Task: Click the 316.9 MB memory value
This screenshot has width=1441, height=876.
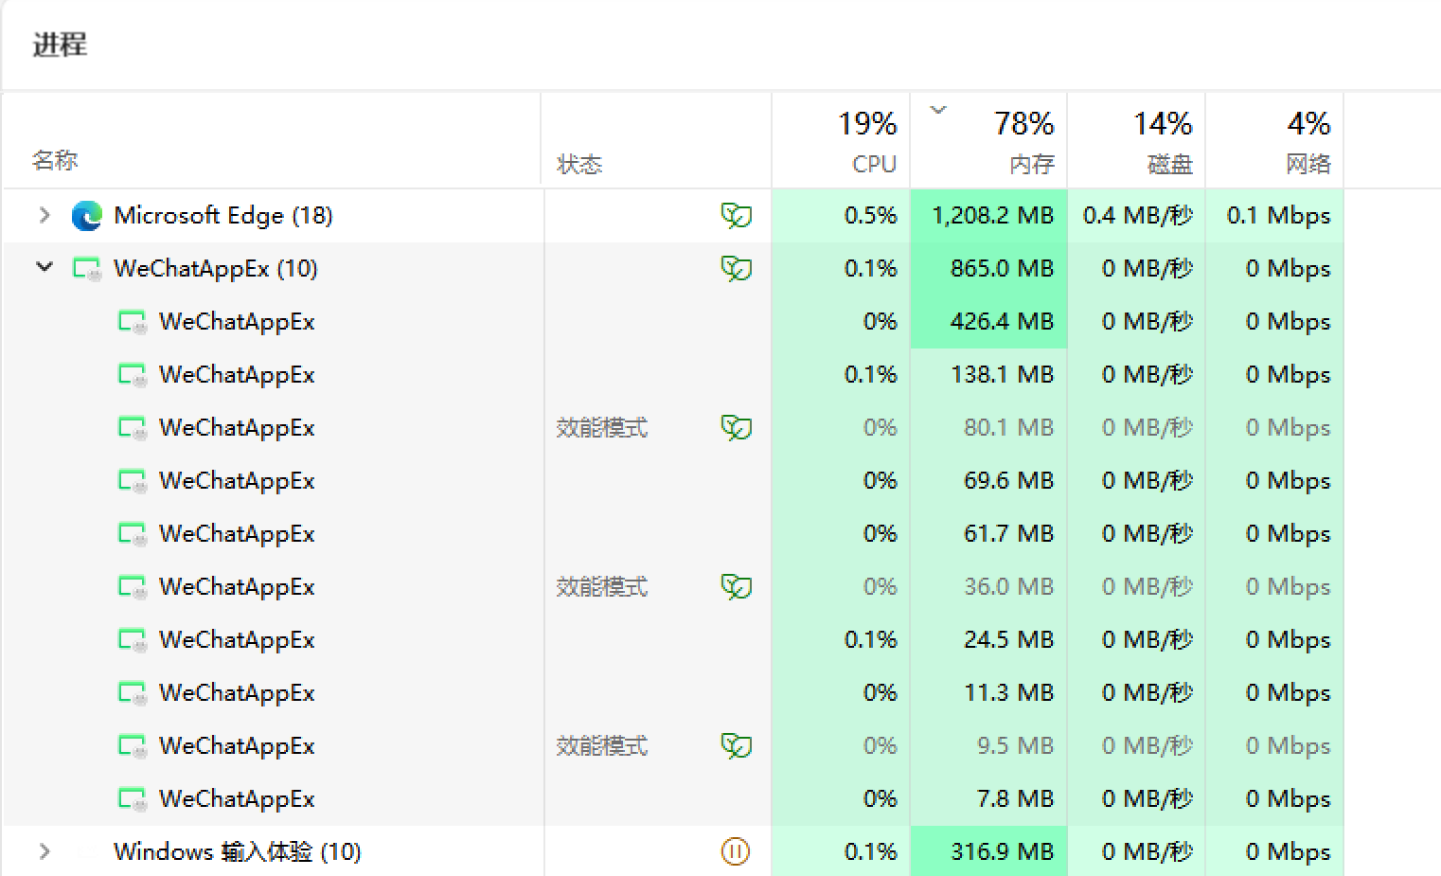Action: click(x=1002, y=851)
